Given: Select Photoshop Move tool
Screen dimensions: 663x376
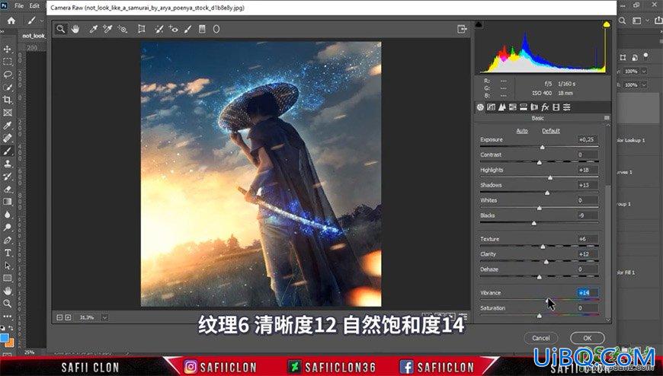Looking at the screenshot, I should pos(7,49).
